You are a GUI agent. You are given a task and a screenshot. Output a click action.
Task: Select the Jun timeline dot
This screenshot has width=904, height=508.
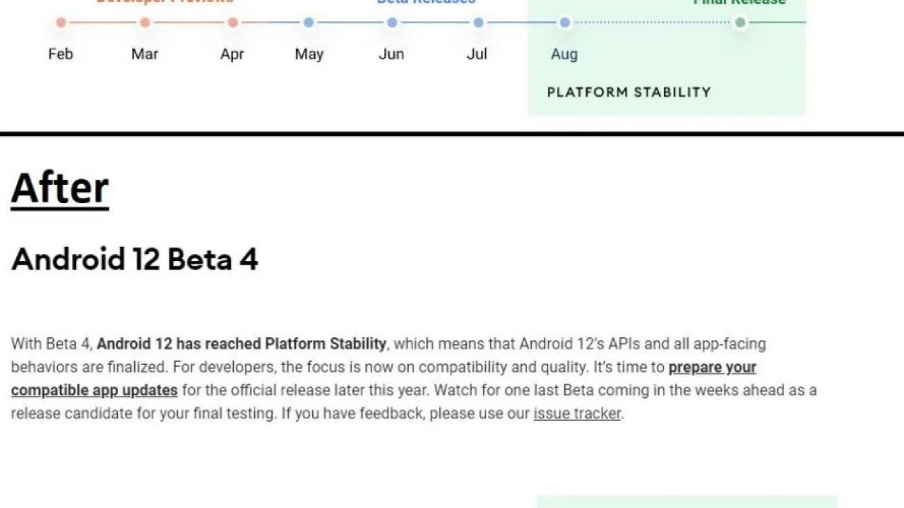[x=392, y=23]
